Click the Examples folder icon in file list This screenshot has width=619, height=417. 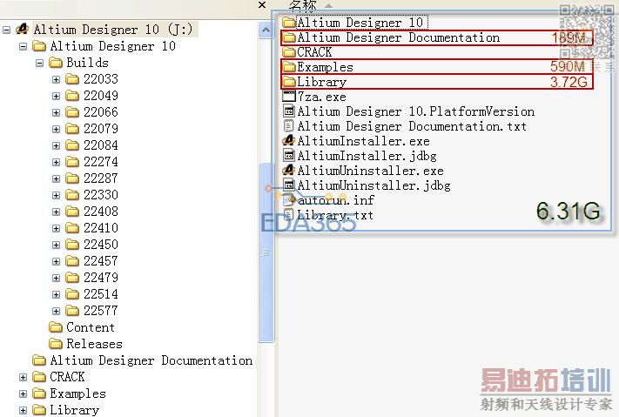[x=289, y=67]
